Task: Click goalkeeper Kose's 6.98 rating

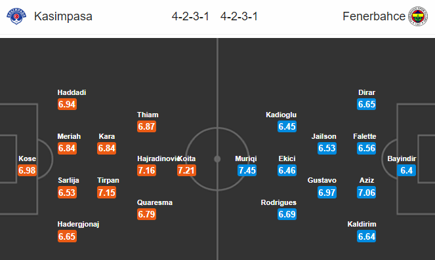Action: [x=27, y=170]
